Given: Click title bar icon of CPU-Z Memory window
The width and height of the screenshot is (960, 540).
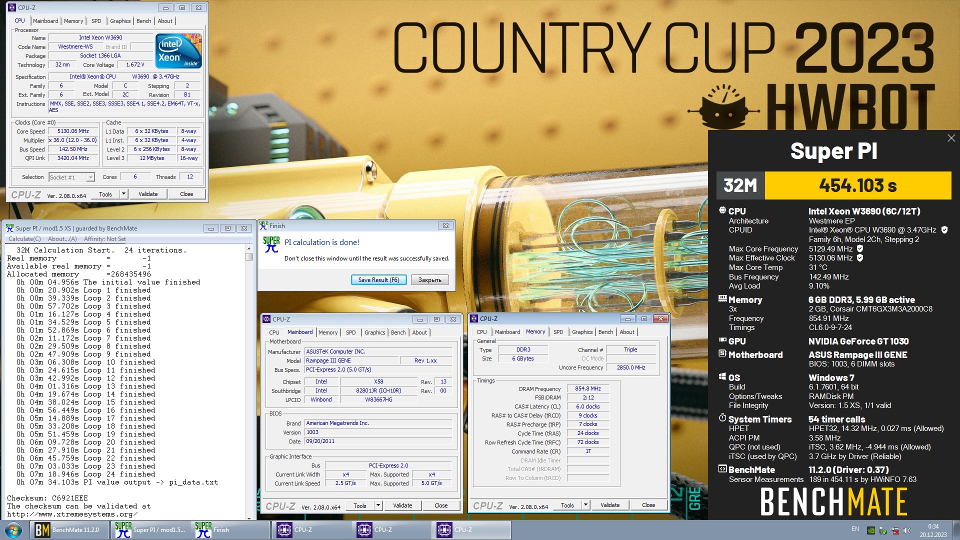Looking at the screenshot, I should pos(473,318).
